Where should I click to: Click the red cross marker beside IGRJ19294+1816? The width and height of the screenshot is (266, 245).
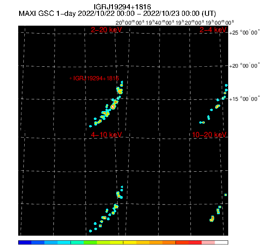pos(71,78)
